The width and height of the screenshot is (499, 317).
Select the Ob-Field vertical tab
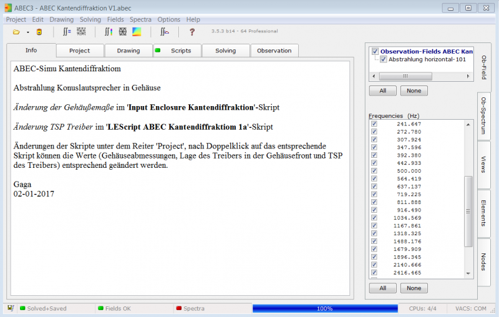pyautogui.click(x=483, y=67)
